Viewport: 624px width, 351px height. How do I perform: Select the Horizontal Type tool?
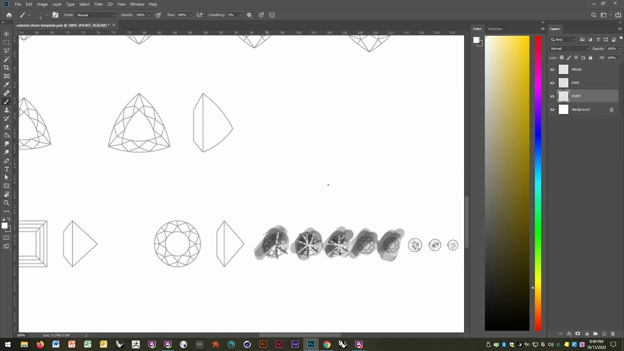pos(6,169)
